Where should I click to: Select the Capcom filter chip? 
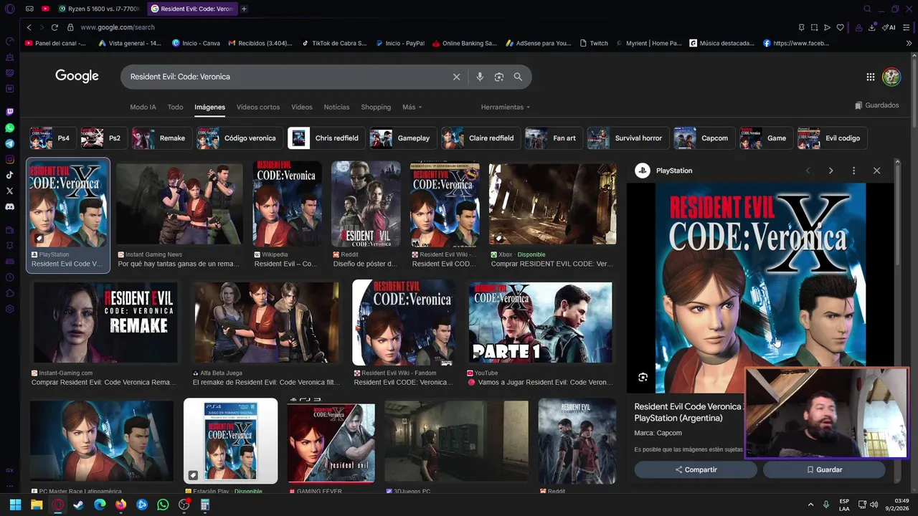[704, 138]
